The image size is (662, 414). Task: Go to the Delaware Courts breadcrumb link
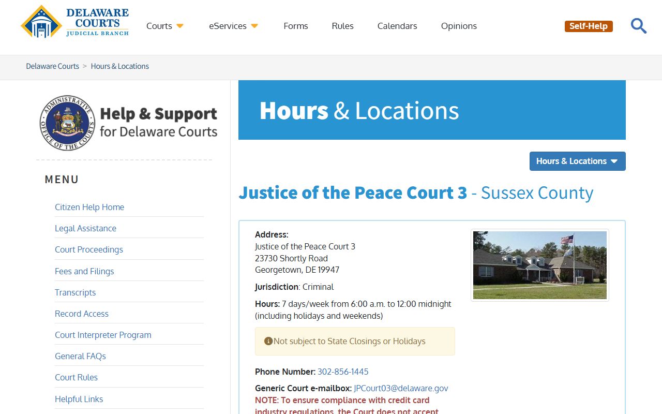pyautogui.click(x=53, y=66)
